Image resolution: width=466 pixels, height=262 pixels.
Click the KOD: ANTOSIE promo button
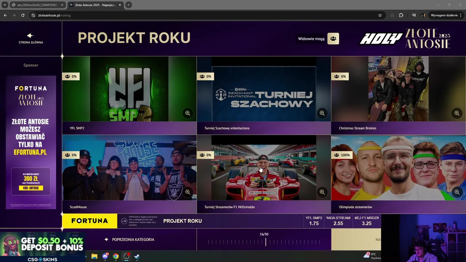31,188
